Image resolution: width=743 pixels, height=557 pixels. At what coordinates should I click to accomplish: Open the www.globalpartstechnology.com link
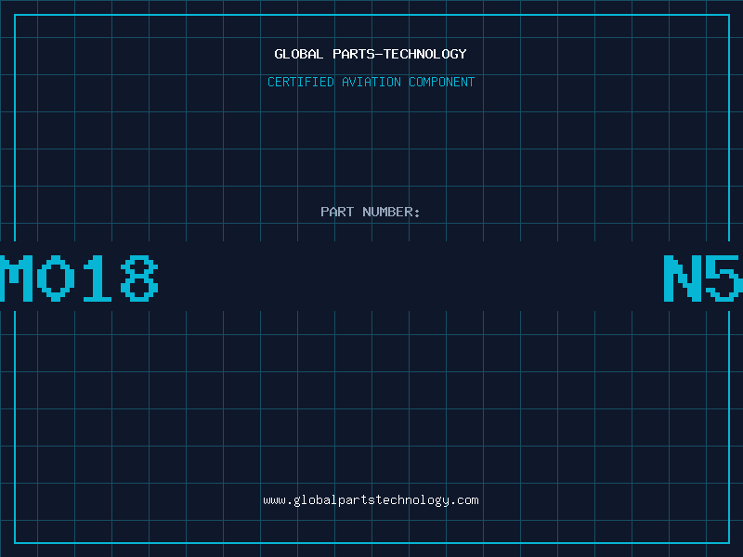371,500
